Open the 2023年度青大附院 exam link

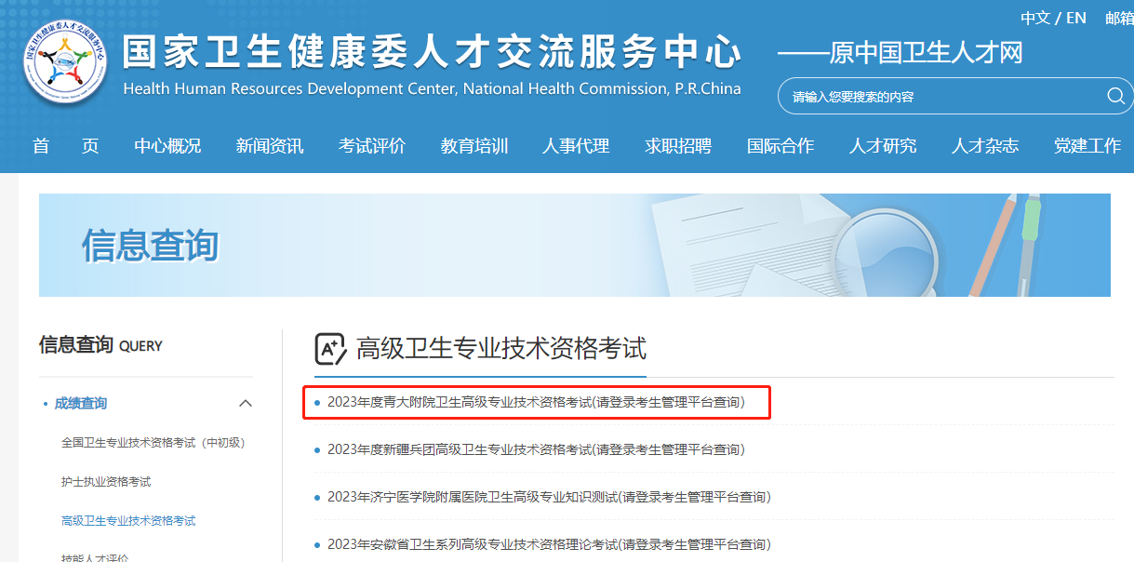(x=536, y=403)
